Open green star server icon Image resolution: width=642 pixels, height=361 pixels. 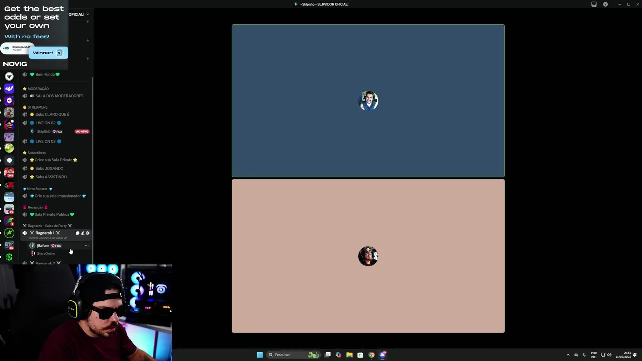9,233
